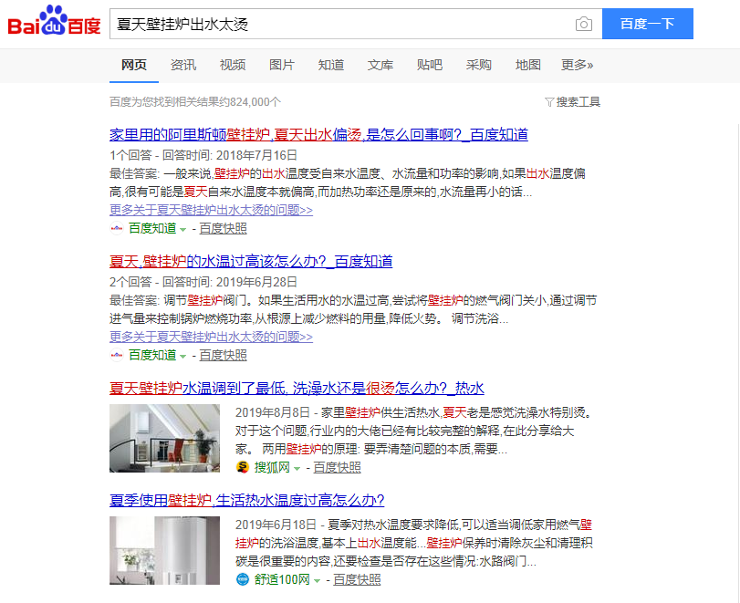The width and height of the screenshot is (740, 603).
Task: Select the 网页 tab
Action: (134, 65)
